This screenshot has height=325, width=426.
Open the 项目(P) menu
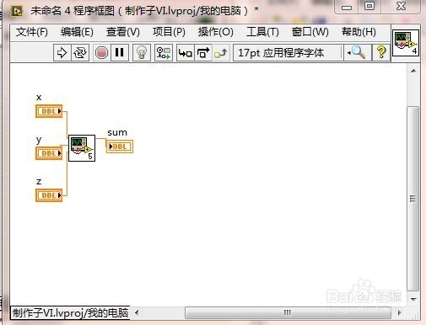point(169,32)
